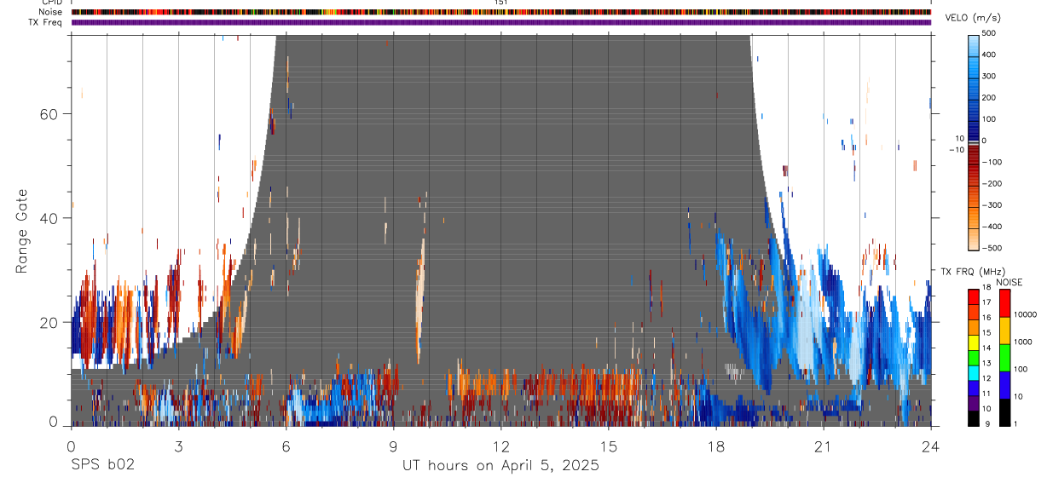Click the UT hours on April 5, 2025 title
Screen dimensions: 1047x483
pyautogui.click(x=501, y=465)
